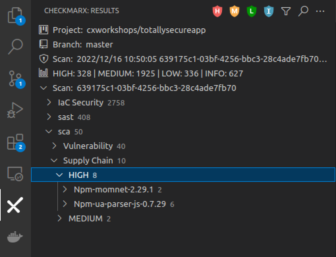This screenshot has width=336, height=257.
Task: Toggle the Medium severity filter shield
Action: click(235, 11)
